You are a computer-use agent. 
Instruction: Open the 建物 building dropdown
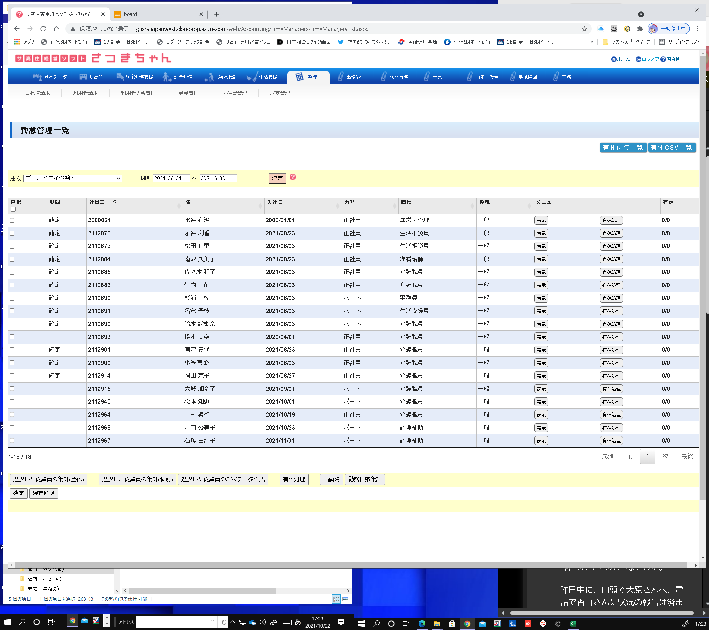73,178
